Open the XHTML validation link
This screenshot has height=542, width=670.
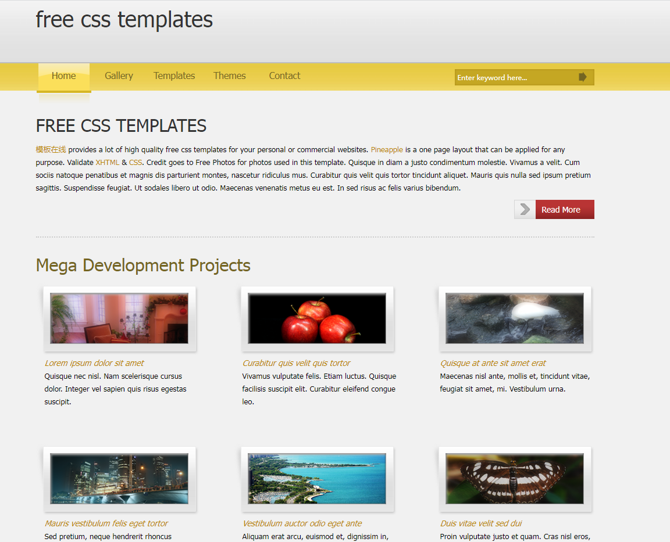(108, 163)
